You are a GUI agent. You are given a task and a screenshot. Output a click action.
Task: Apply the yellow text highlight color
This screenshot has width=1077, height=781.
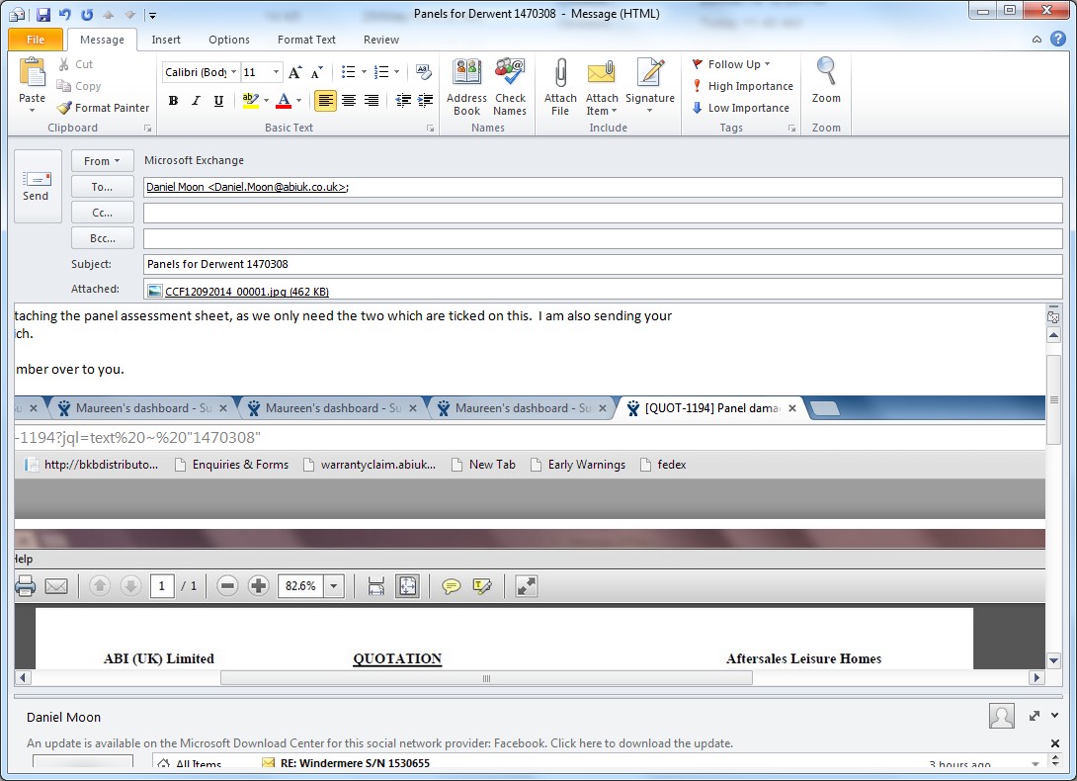(251, 101)
